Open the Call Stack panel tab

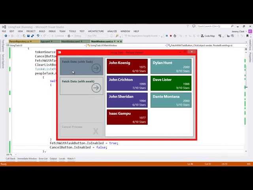[10, 159]
